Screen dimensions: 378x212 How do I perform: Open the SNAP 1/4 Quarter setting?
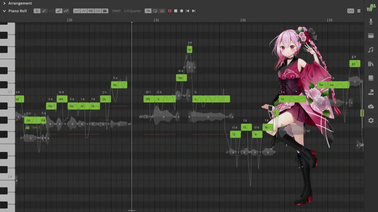[127, 11]
